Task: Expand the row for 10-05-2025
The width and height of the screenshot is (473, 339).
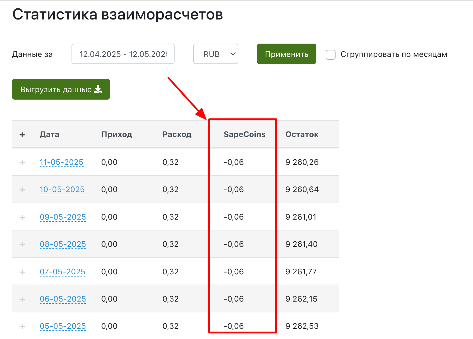Action: point(22,189)
